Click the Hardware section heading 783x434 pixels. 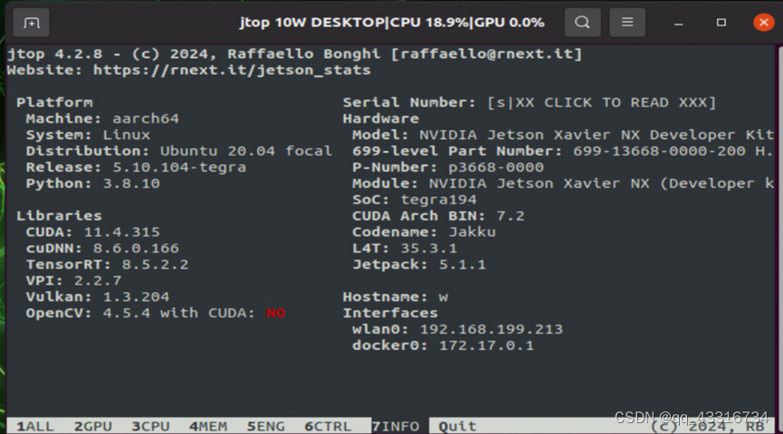click(x=380, y=118)
